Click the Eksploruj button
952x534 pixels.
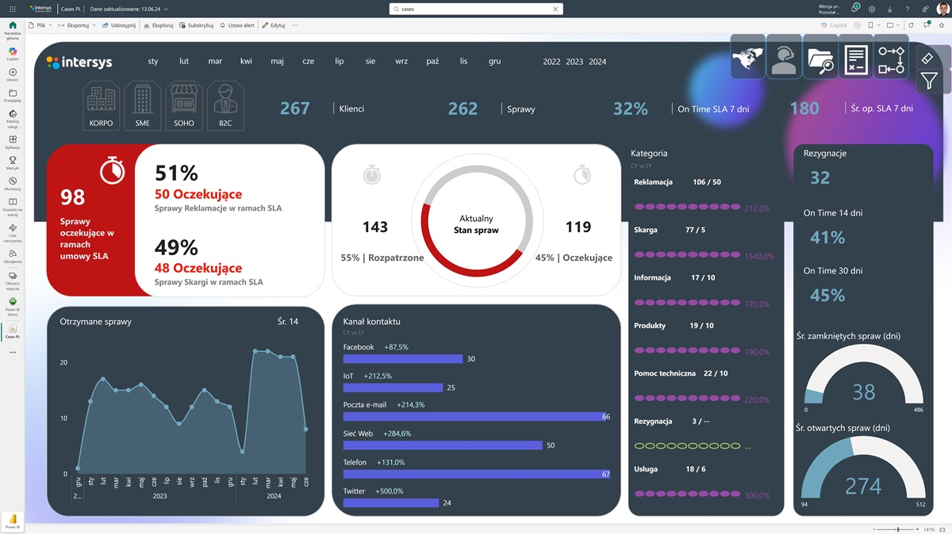pyautogui.click(x=159, y=25)
